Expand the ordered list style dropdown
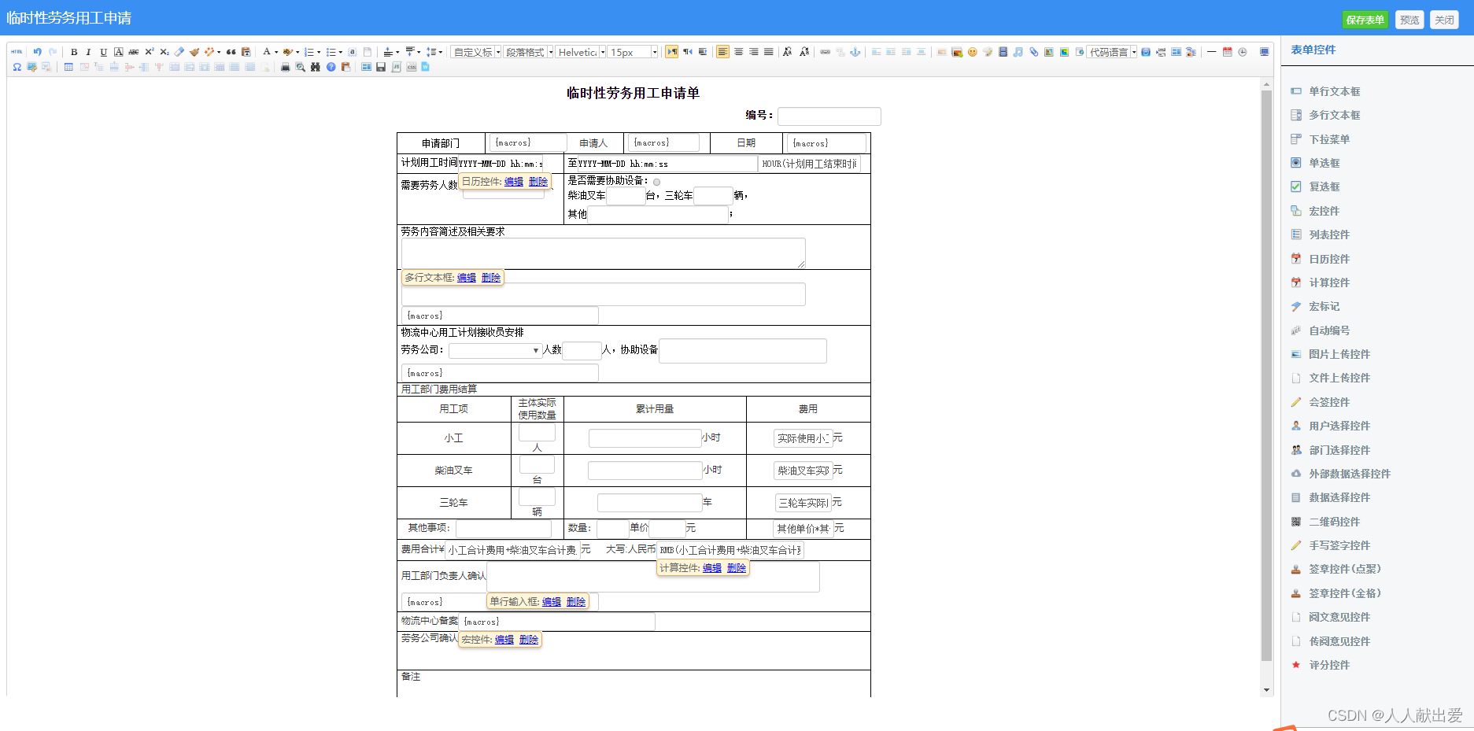This screenshot has height=731, width=1474. [x=319, y=52]
